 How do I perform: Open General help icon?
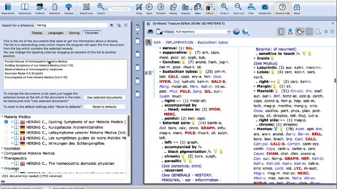click(x=282, y=9)
